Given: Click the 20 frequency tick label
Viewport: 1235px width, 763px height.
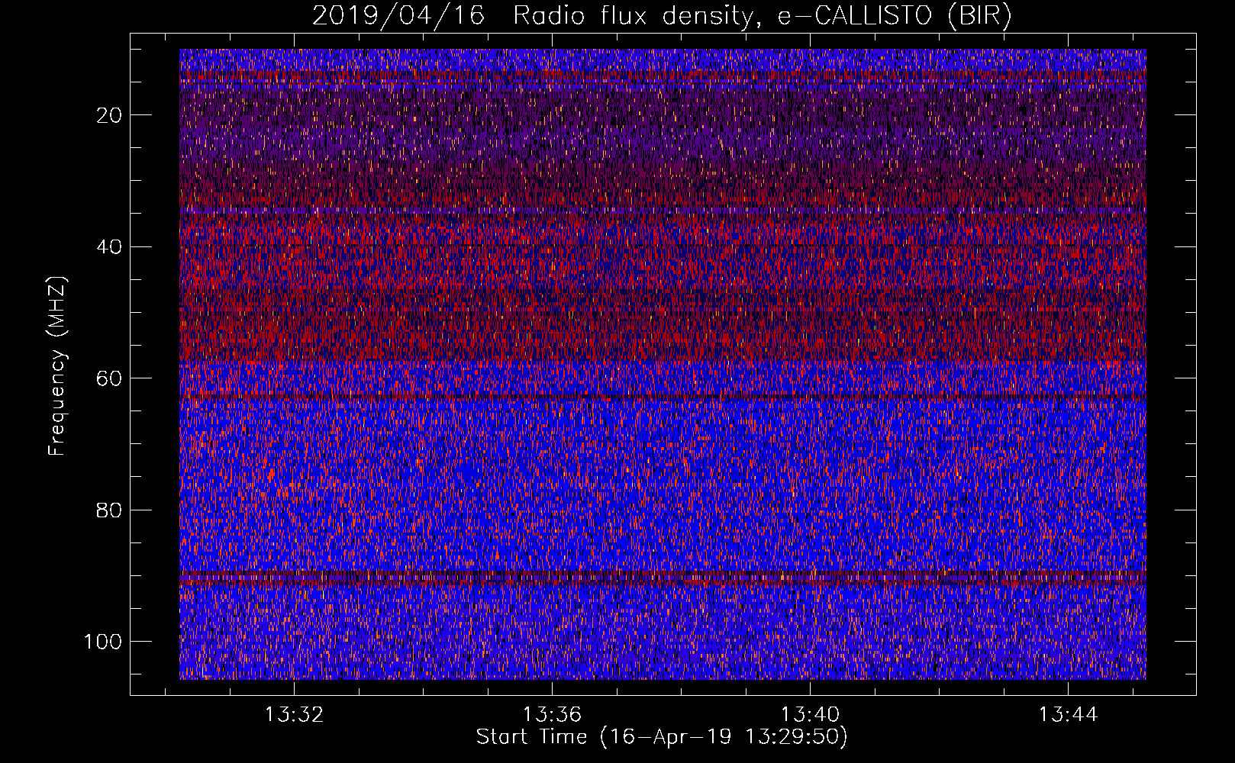Looking at the screenshot, I should [x=109, y=115].
